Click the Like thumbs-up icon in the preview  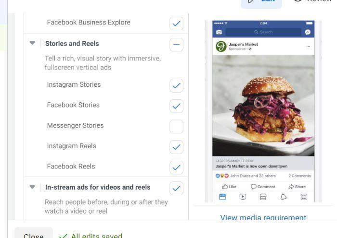225,187
